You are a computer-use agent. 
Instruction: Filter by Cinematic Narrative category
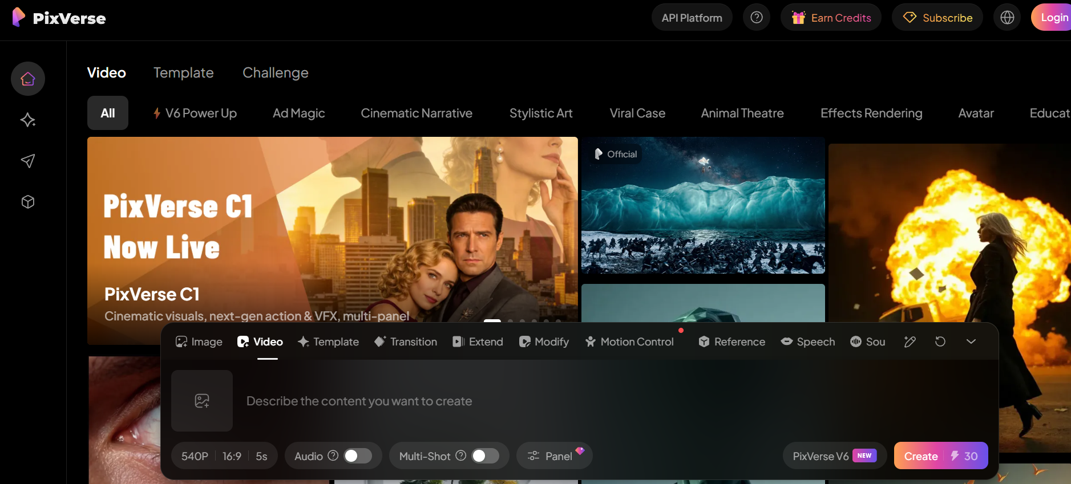pos(417,113)
